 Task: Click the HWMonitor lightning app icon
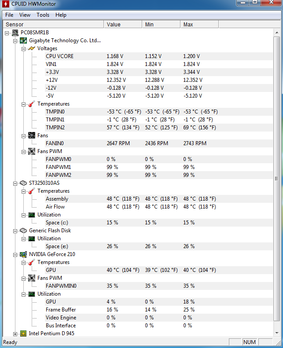click(x=6, y=4)
